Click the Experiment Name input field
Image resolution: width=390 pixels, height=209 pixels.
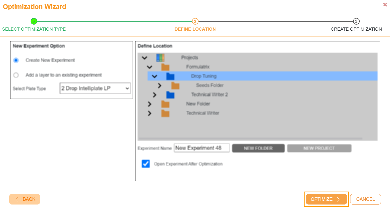point(202,148)
